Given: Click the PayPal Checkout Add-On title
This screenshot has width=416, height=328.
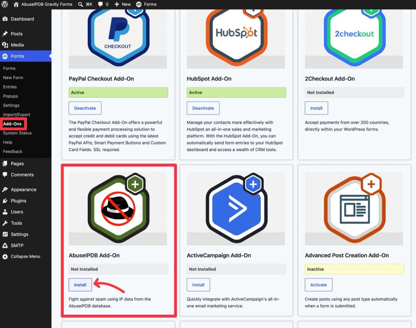Looking at the screenshot, I should 101,79.
